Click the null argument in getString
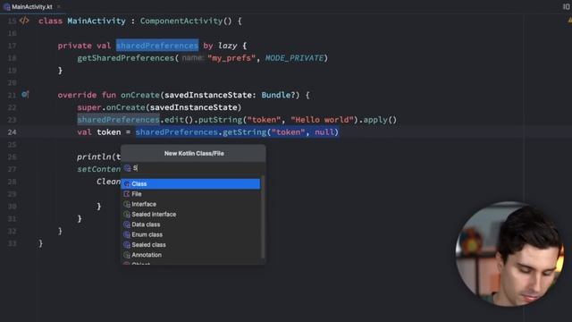572x322 pixels. click(x=324, y=132)
